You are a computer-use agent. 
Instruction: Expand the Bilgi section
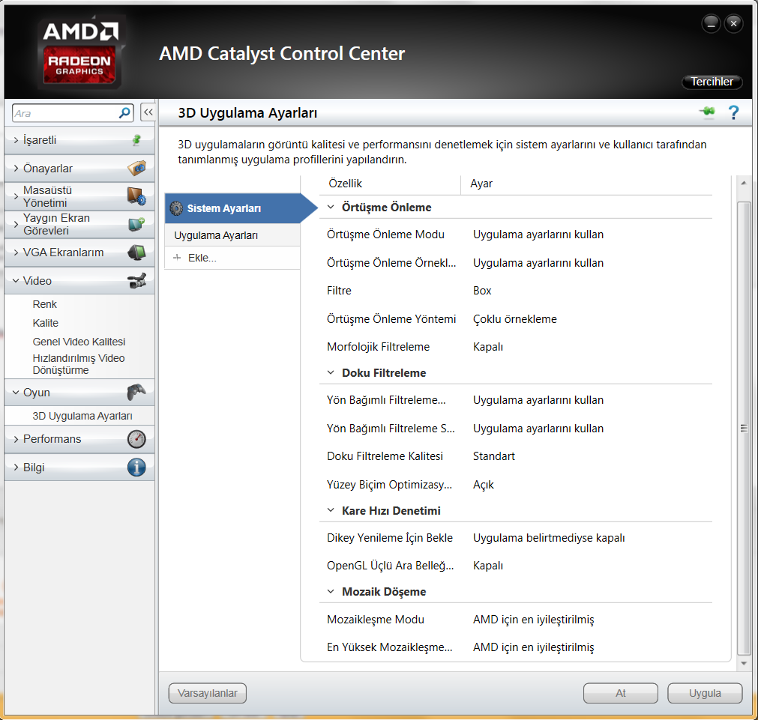tap(16, 468)
